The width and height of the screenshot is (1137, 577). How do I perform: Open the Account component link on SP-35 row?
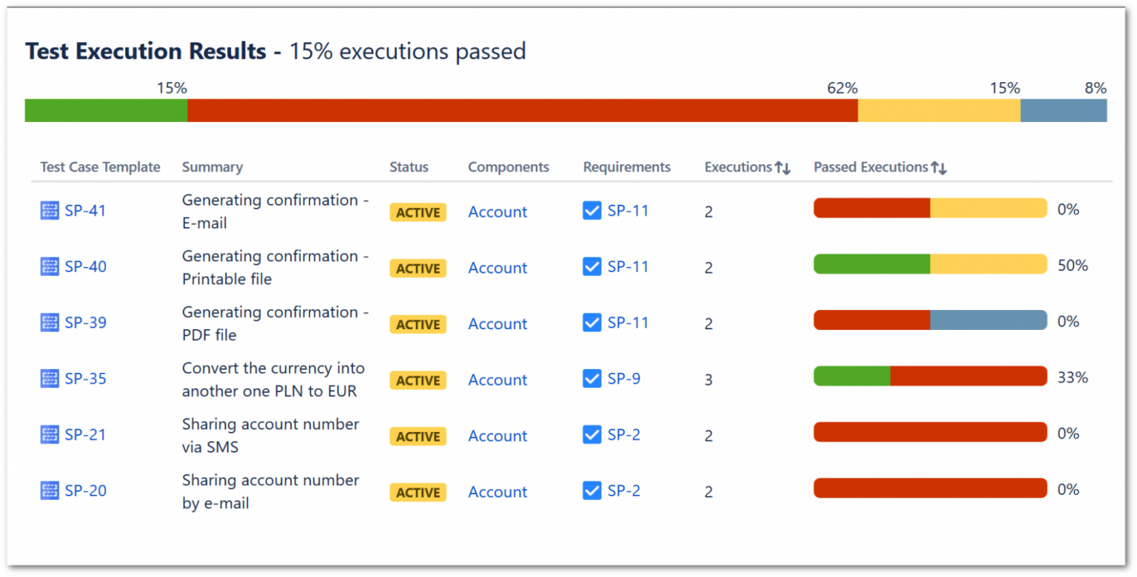coord(497,379)
